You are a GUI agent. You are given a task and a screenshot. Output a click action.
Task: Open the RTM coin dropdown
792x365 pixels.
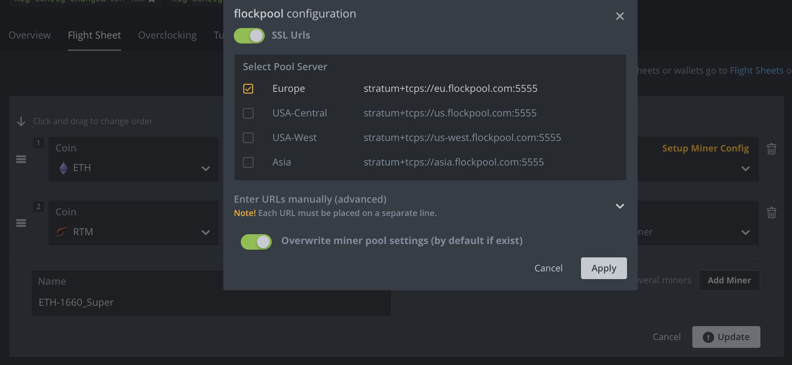[205, 232]
